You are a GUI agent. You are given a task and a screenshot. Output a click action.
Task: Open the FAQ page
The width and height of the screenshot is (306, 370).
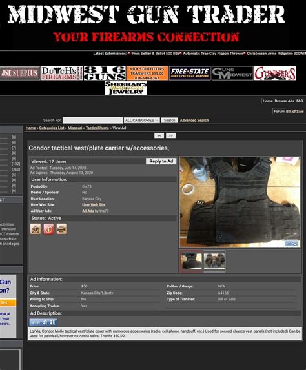coord(300,101)
